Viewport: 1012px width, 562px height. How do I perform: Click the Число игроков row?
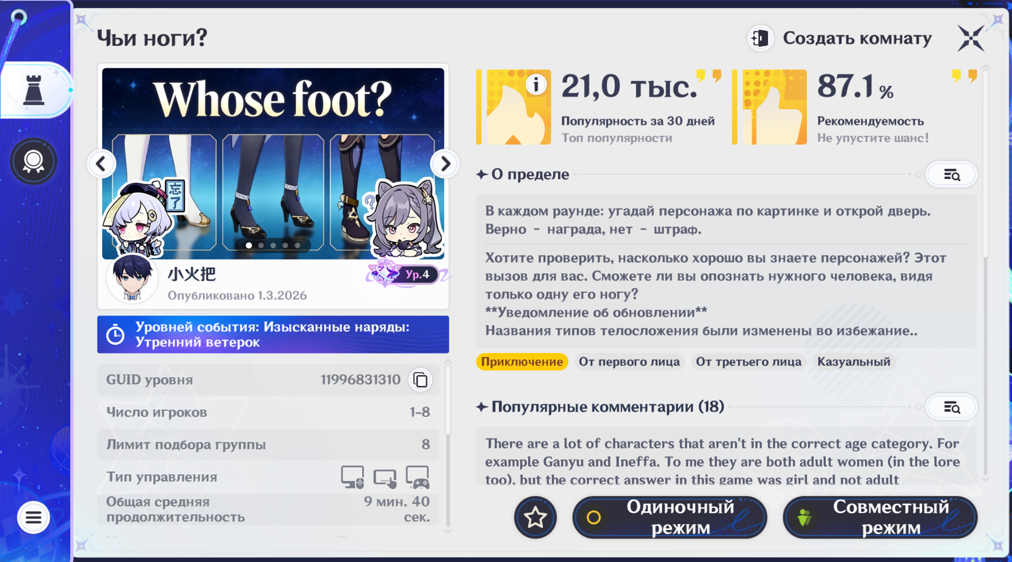click(x=268, y=412)
